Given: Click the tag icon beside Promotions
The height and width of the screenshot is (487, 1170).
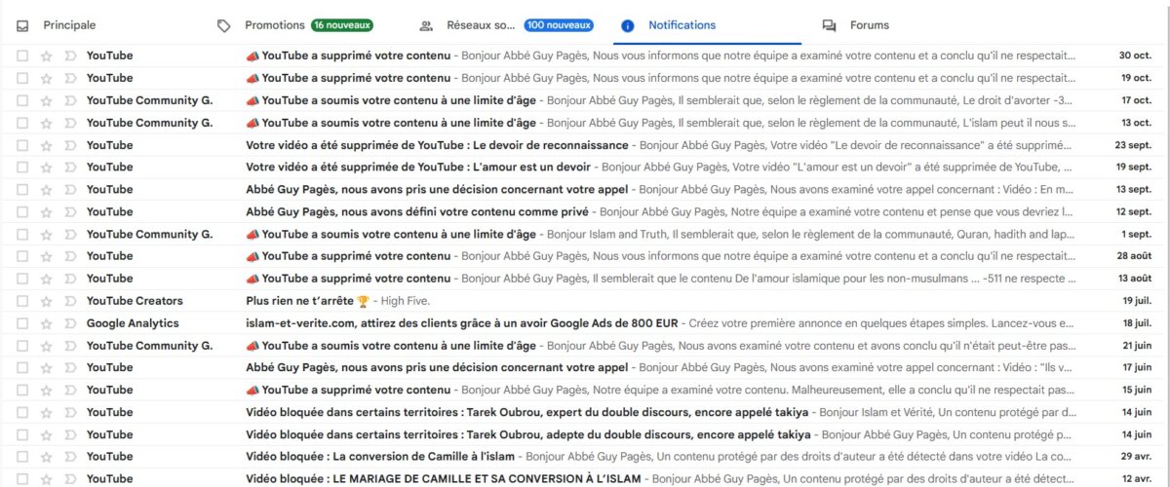Looking at the screenshot, I should (x=224, y=26).
